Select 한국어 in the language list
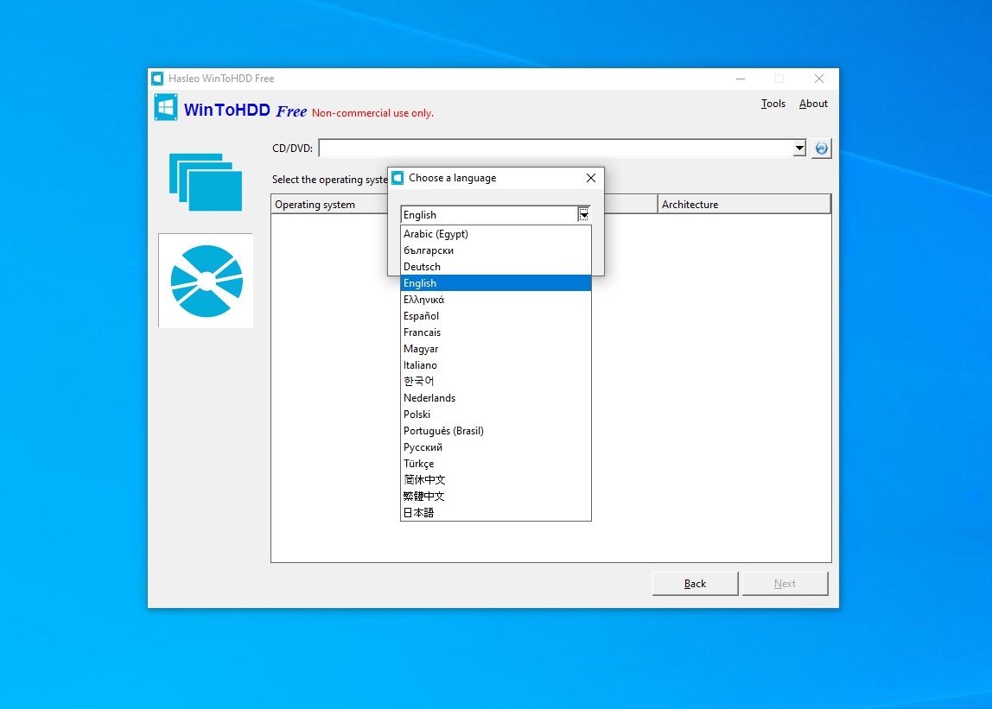The image size is (992, 709). tap(496, 382)
